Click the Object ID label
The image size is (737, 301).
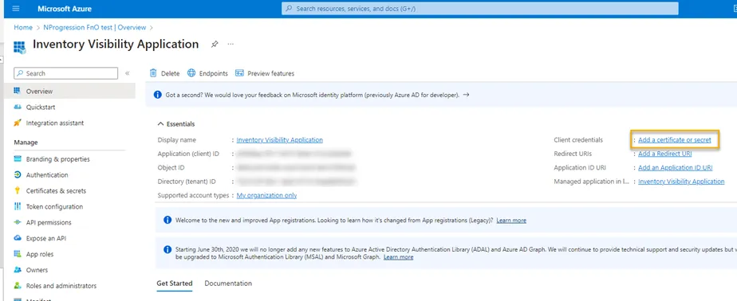click(170, 168)
